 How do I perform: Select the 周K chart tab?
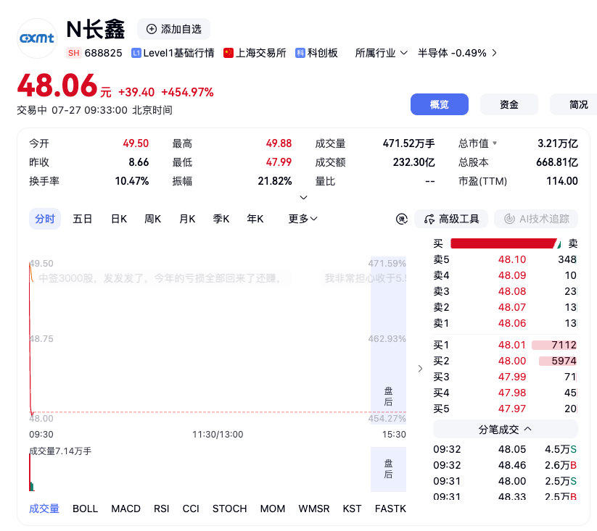coord(152,219)
